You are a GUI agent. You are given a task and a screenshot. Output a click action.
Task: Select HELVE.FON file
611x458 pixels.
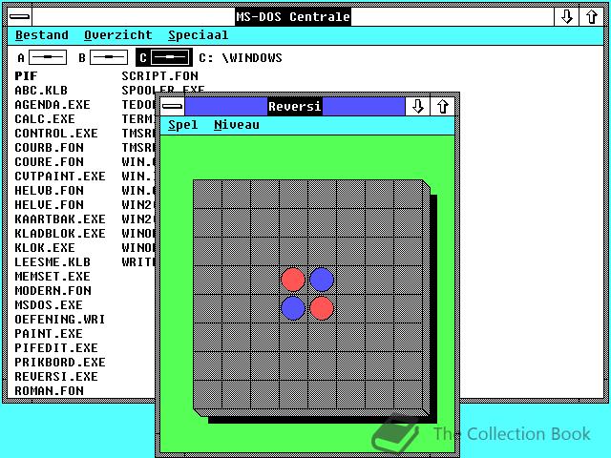49,205
